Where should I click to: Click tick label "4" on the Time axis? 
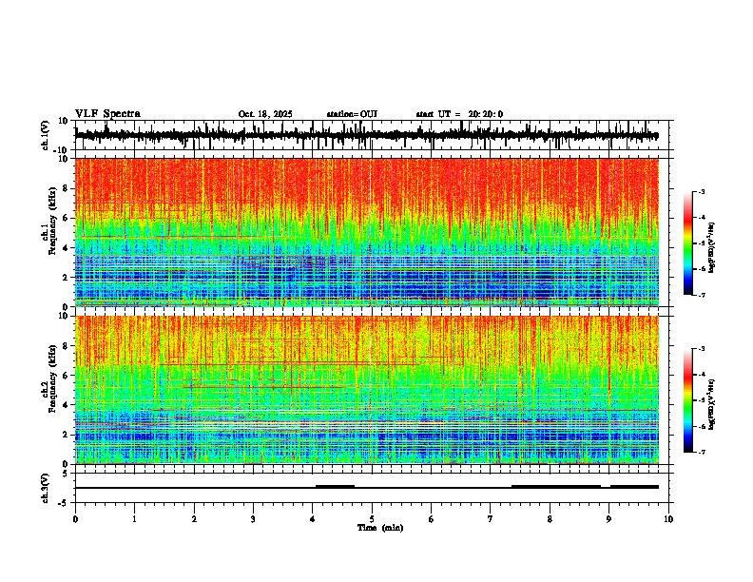313,519
